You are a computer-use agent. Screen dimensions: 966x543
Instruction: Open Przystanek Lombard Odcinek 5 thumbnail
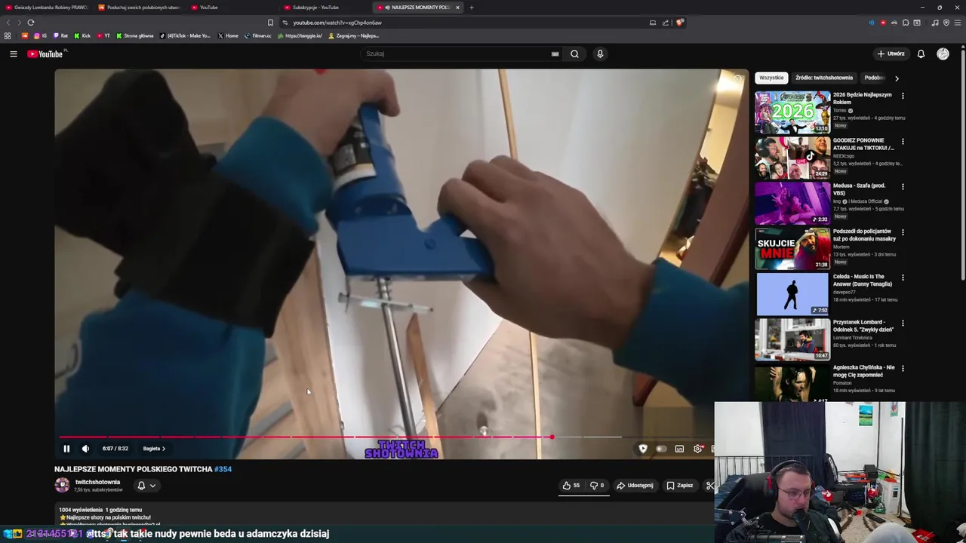coord(792,339)
